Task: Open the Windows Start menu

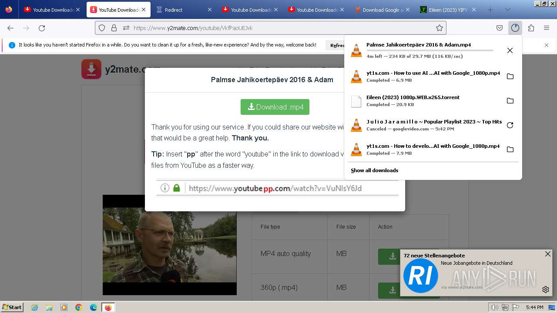Action: click(12, 307)
